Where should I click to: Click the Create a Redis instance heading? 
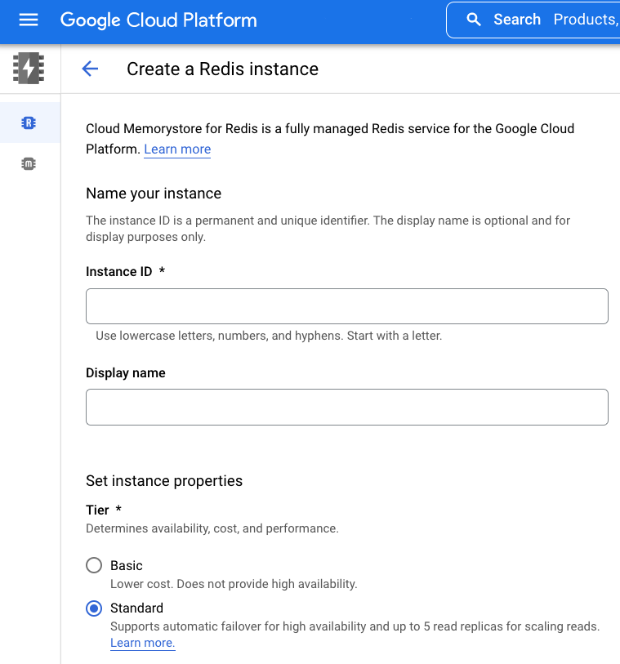tap(222, 69)
